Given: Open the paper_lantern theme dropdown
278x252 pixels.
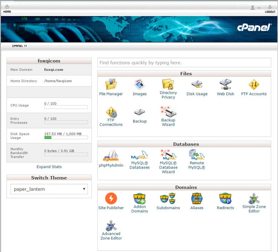Looking at the screenshot, I should [x=50, y=189].
